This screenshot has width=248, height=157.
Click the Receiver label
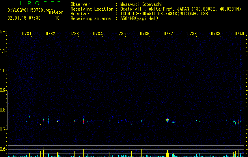(x=80, y=14)
